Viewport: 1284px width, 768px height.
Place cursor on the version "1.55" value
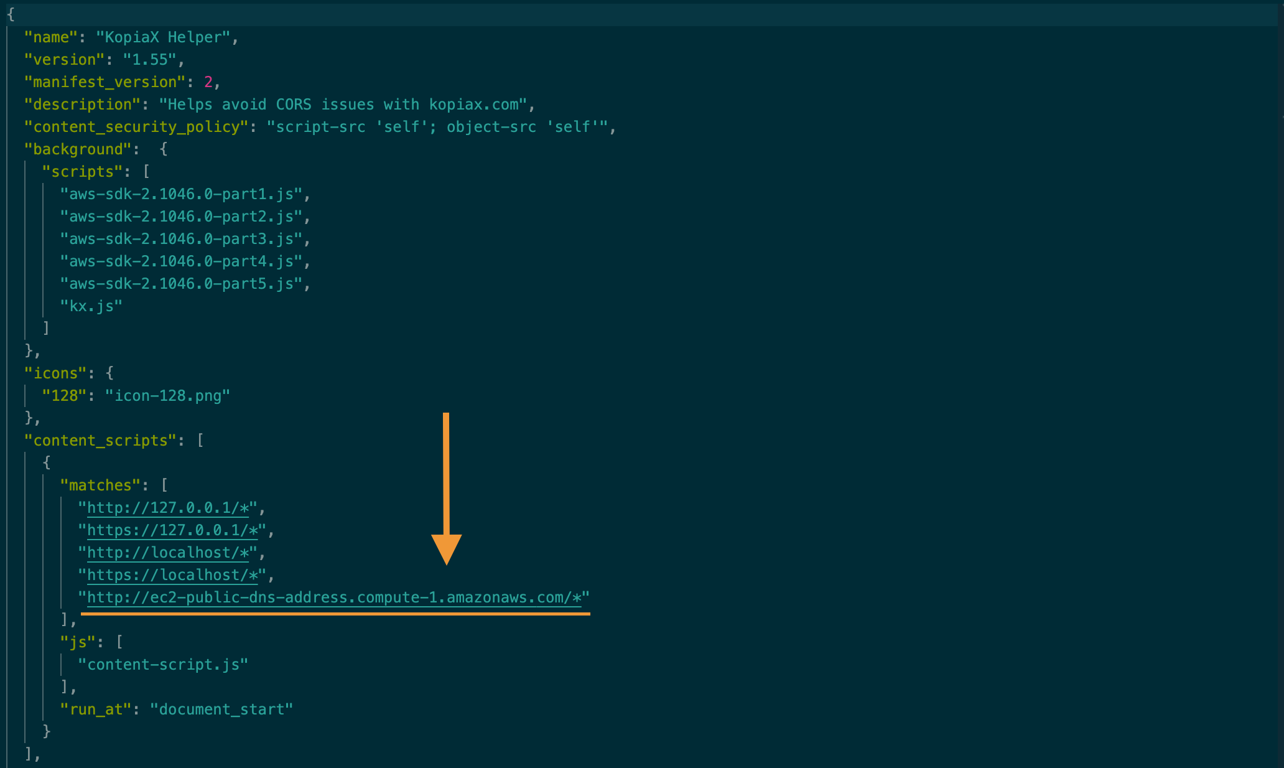[150, 60]
